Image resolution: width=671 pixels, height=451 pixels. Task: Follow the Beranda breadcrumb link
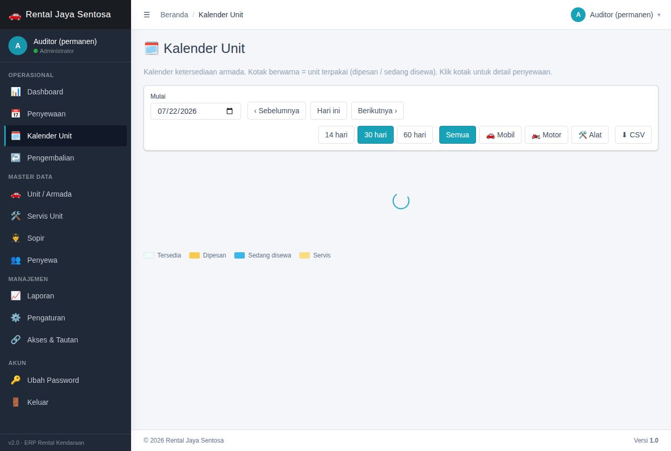coord(174,15)
